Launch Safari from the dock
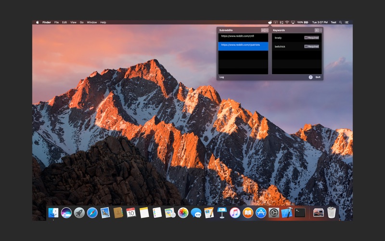The width and height of the screenshot is (385, 241). tap(92, 213)
